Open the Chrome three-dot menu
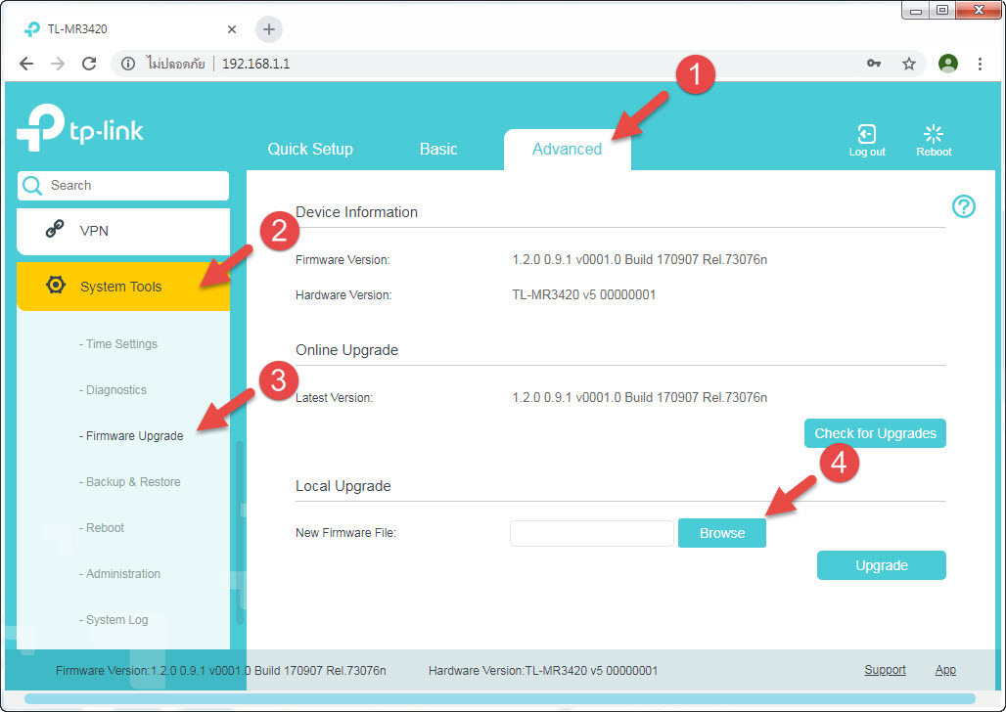 [x=980, y=64]
